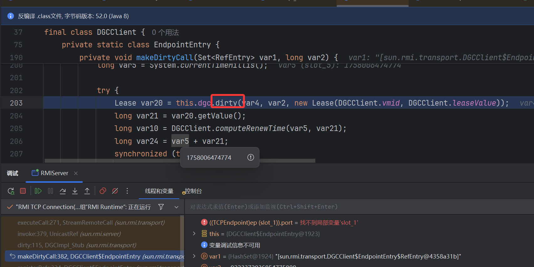
Task: Open filter icon for thread frames
Action: [161, 207]
